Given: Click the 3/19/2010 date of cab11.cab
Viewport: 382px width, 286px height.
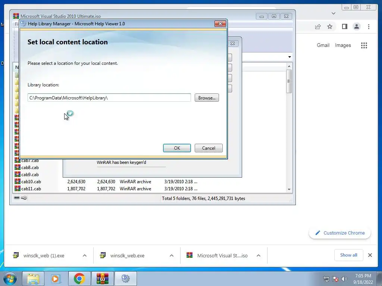Looking at the screenshot, I should click(x=181, y=189).
